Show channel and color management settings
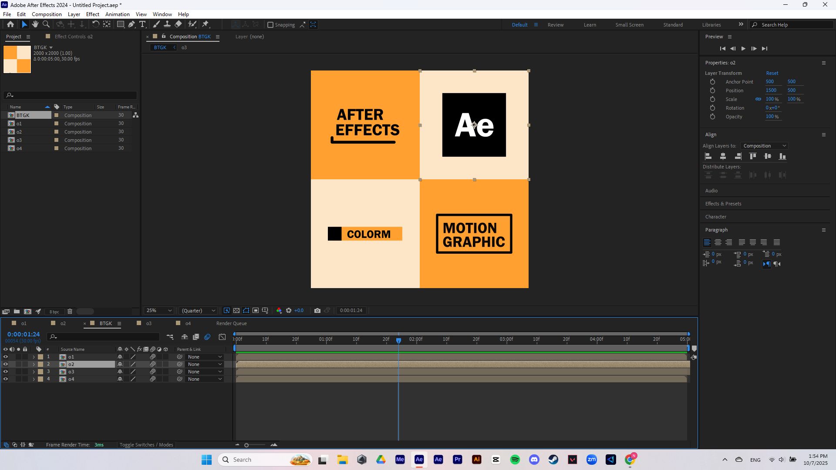 pyautogui.click(x=279, y=311)
